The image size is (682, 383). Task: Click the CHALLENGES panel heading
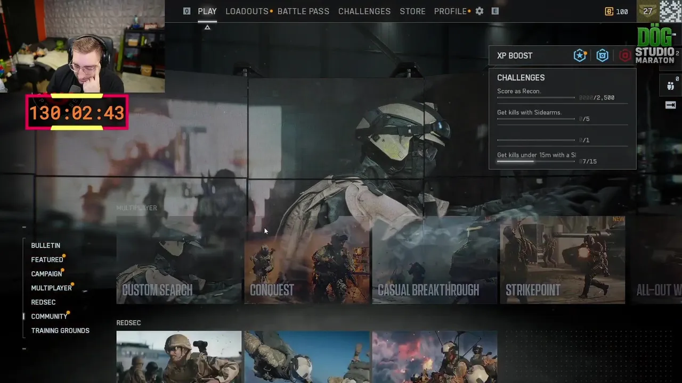521,78
